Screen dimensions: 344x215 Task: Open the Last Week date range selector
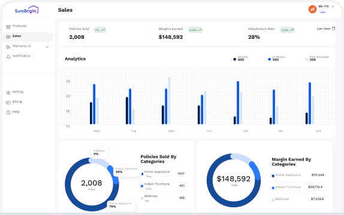click(326, 29)
